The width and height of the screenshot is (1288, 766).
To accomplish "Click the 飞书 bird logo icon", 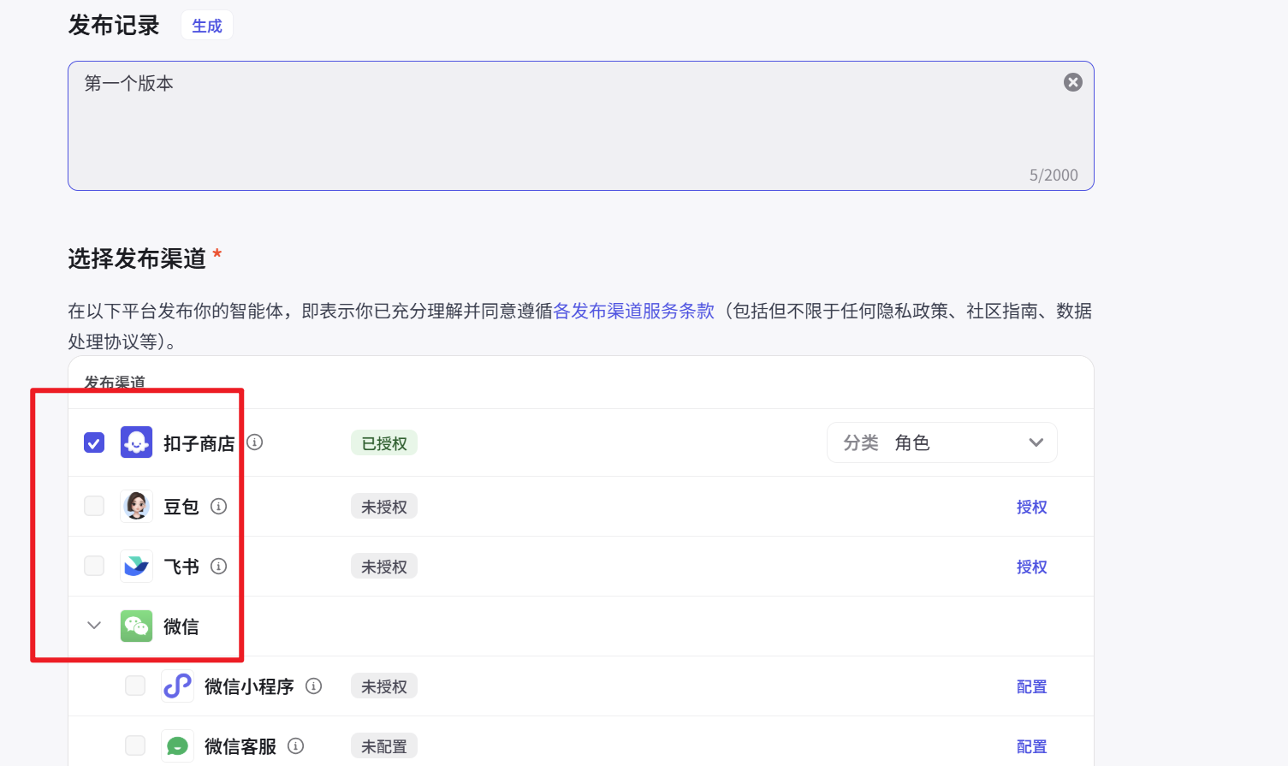I will click(x=136, y=566).
